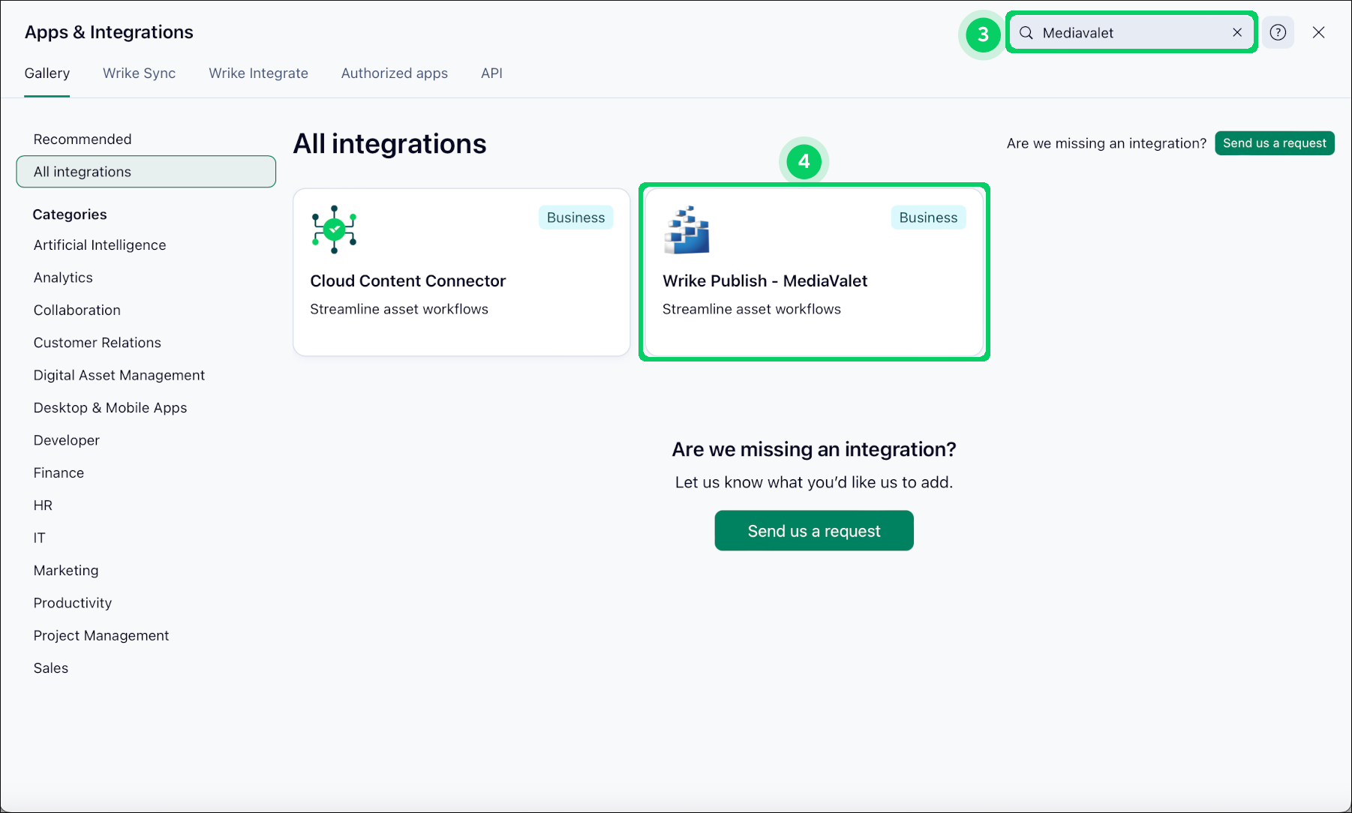Clear the Mediavalet search text

tap(1237, 32)
